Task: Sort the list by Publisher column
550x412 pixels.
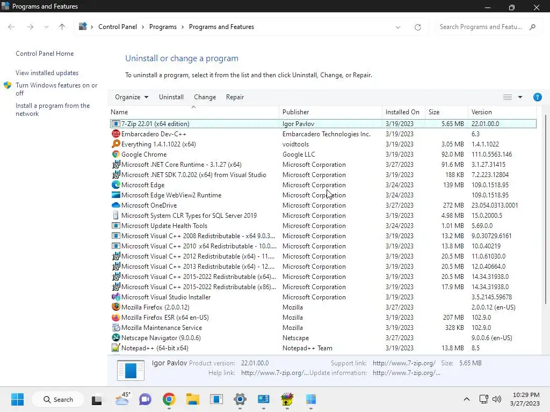Action: (x=330, y=112)
